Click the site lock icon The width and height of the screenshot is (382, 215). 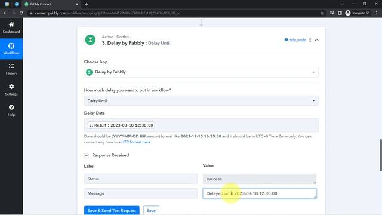31,13
